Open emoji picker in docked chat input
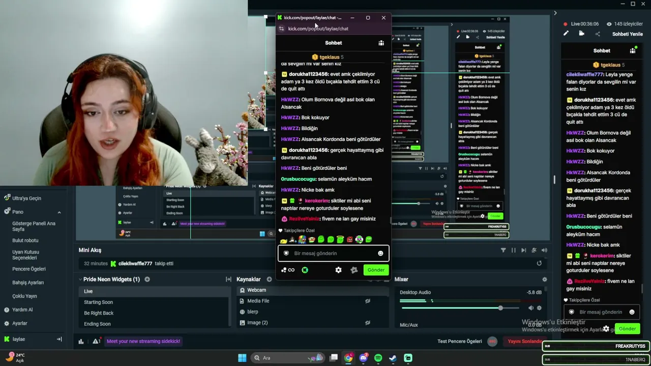This screenshot has height=366, width=651. [632, 312]
